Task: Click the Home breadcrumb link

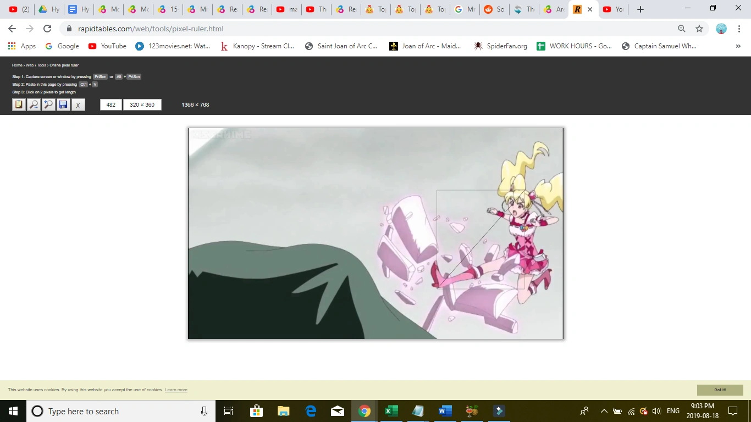Action: (17, 65)
